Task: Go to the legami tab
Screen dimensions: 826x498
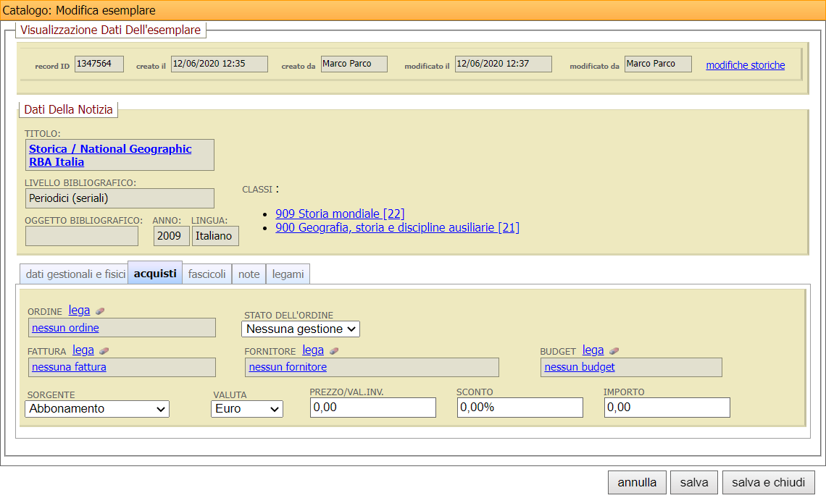Action: (x=288, y=274)
